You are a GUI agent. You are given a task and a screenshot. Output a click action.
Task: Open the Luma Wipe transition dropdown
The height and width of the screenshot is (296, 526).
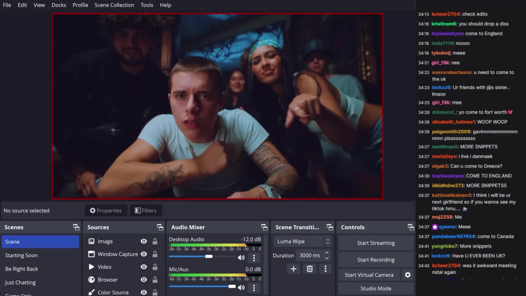302,241
